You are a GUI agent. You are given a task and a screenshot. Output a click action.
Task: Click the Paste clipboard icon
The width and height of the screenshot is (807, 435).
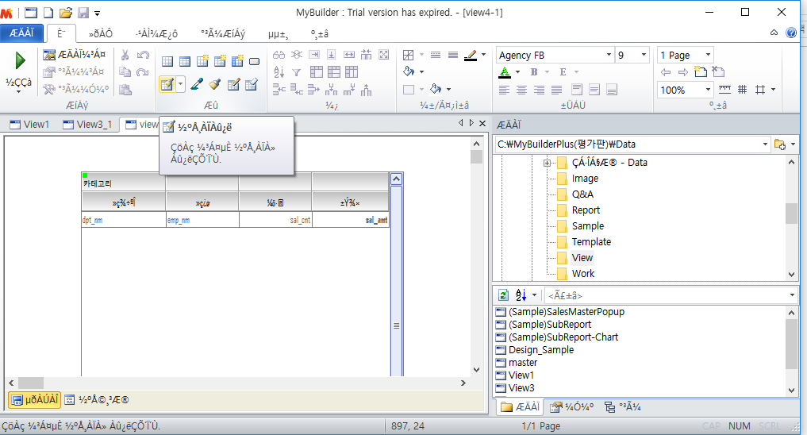[125, 90]
